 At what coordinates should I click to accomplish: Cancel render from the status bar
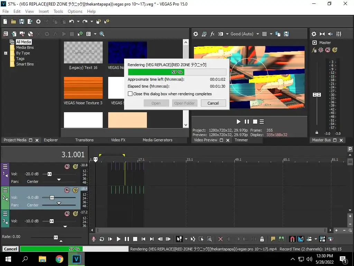(10, 249)
